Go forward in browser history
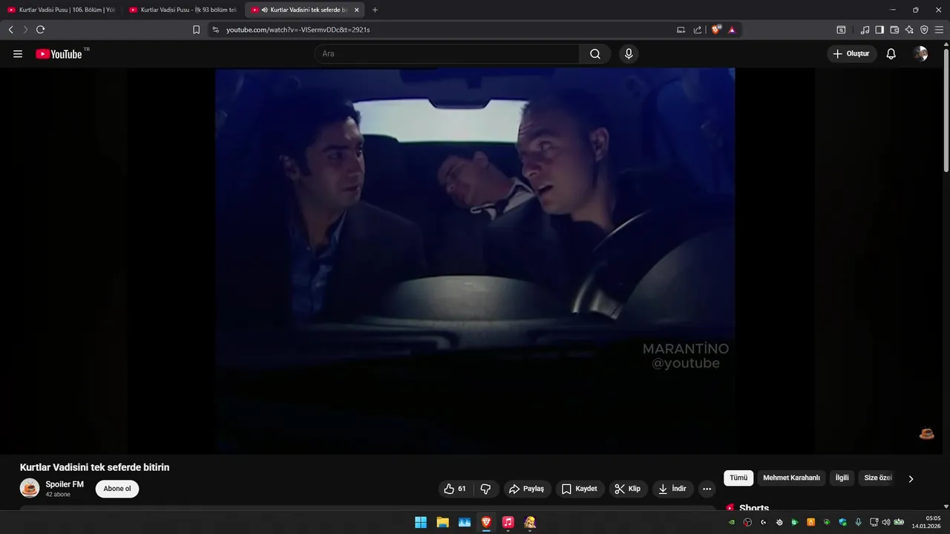 point(25,30)
